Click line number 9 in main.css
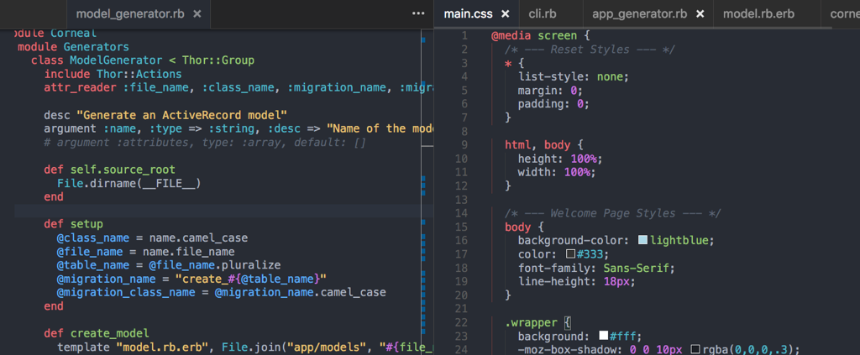The image size is (860, 355). tap(464, 145)
